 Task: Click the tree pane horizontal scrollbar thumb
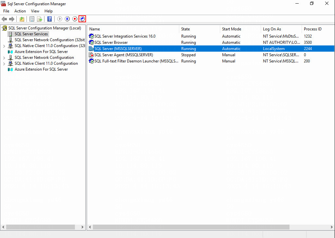point(41,227)
